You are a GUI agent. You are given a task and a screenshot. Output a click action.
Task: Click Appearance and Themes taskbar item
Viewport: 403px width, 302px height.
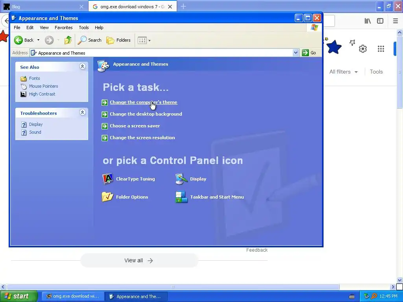[136, 296]
